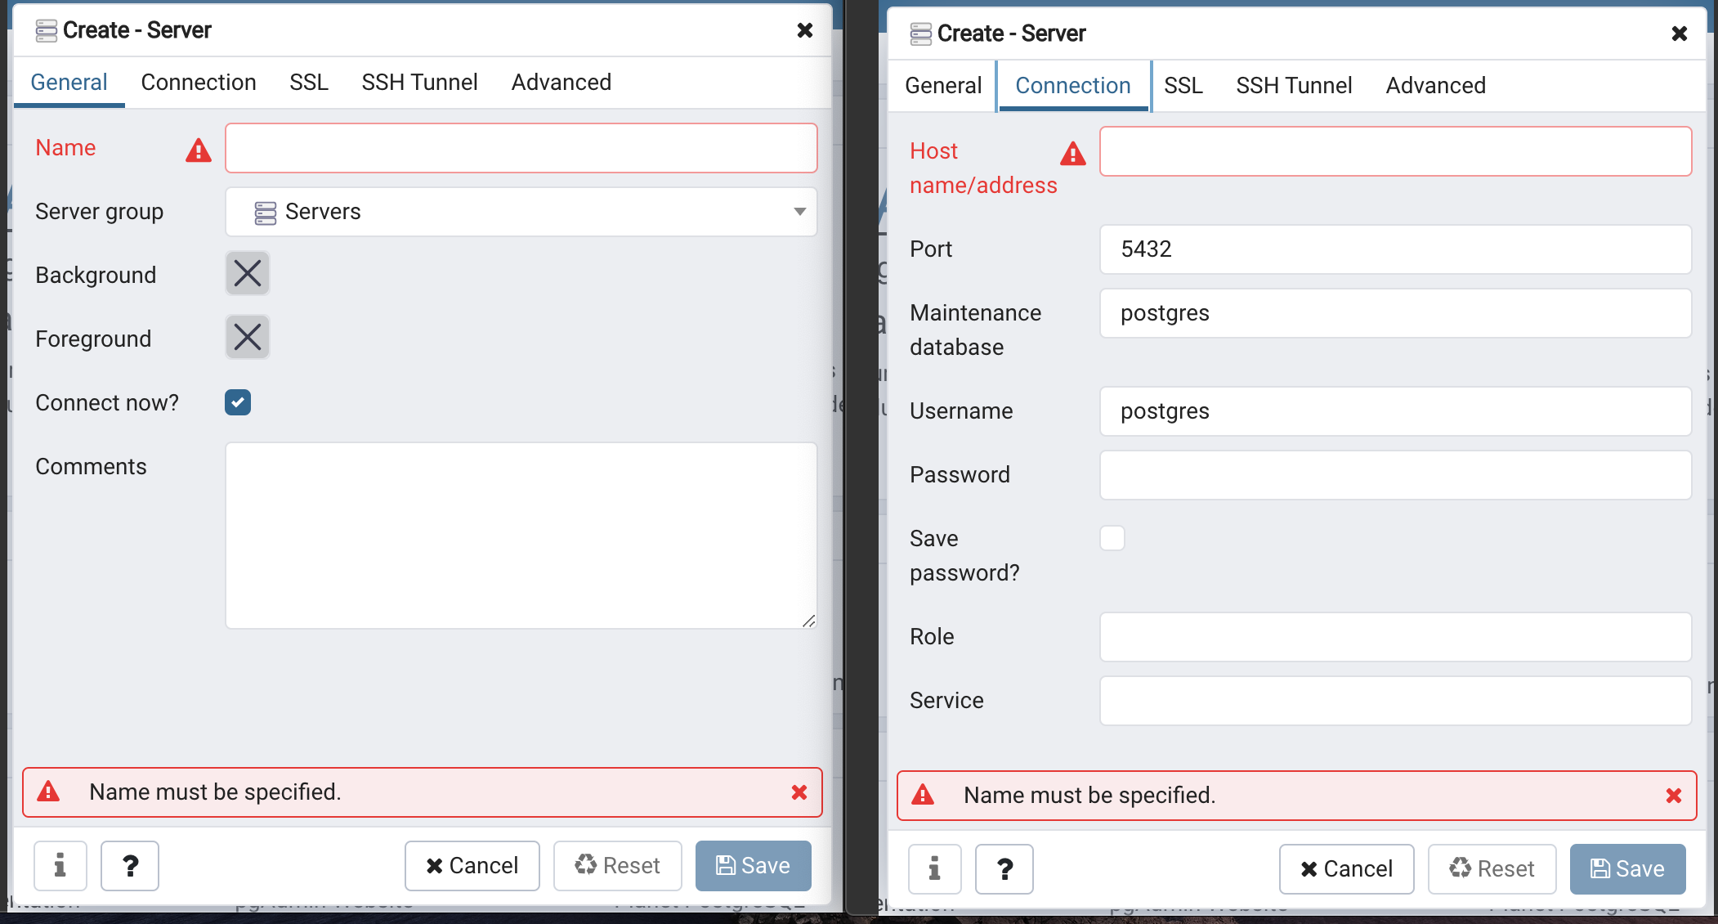Screen dimensions: 1718x924
Task: Open the Foreground color picker
Action: (247, 337)
